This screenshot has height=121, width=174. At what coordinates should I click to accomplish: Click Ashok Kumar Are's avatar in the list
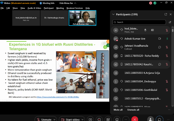(116, 39)
